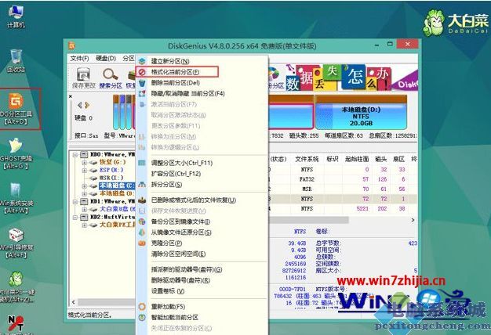491x335 pixels.
Task: Click the 扇区 column header
Action: (x=398, y=159)
